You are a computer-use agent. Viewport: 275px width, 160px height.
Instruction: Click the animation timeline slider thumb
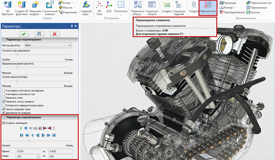click(x=29, y=141)
